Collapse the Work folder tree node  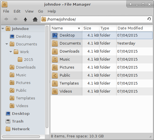(x=11, y=52)
